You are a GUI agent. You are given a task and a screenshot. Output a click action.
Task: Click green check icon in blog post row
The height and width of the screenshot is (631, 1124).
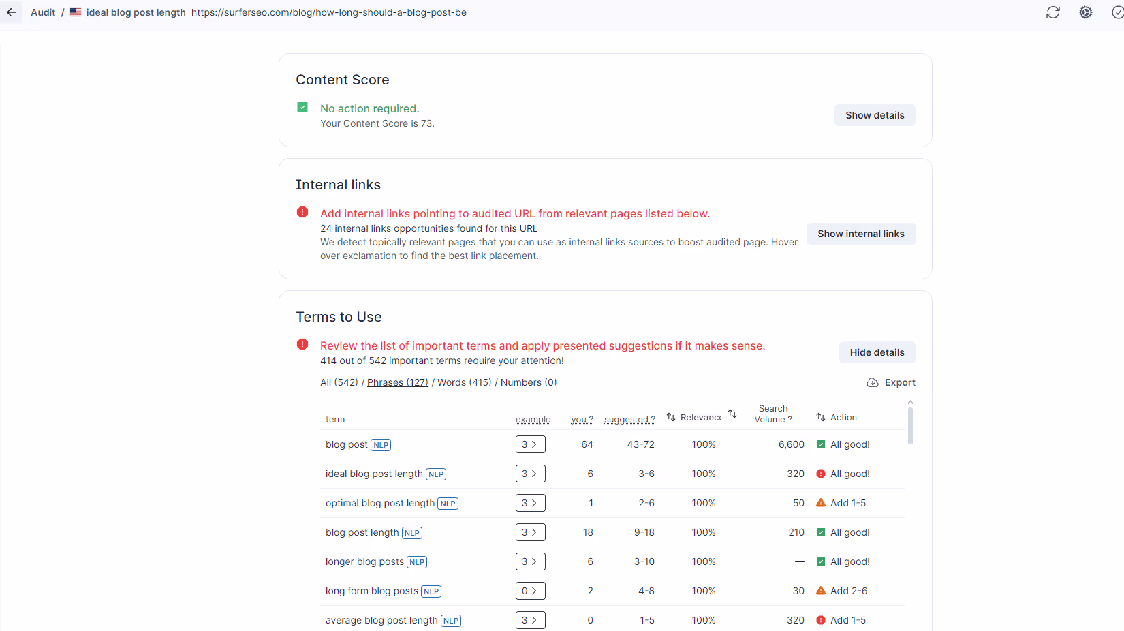tap(821, 444)
